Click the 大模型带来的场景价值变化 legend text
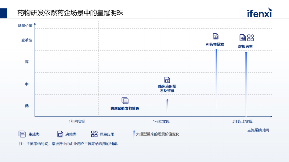Viewport: 289px width, 162px height. (x=158, y=134)
